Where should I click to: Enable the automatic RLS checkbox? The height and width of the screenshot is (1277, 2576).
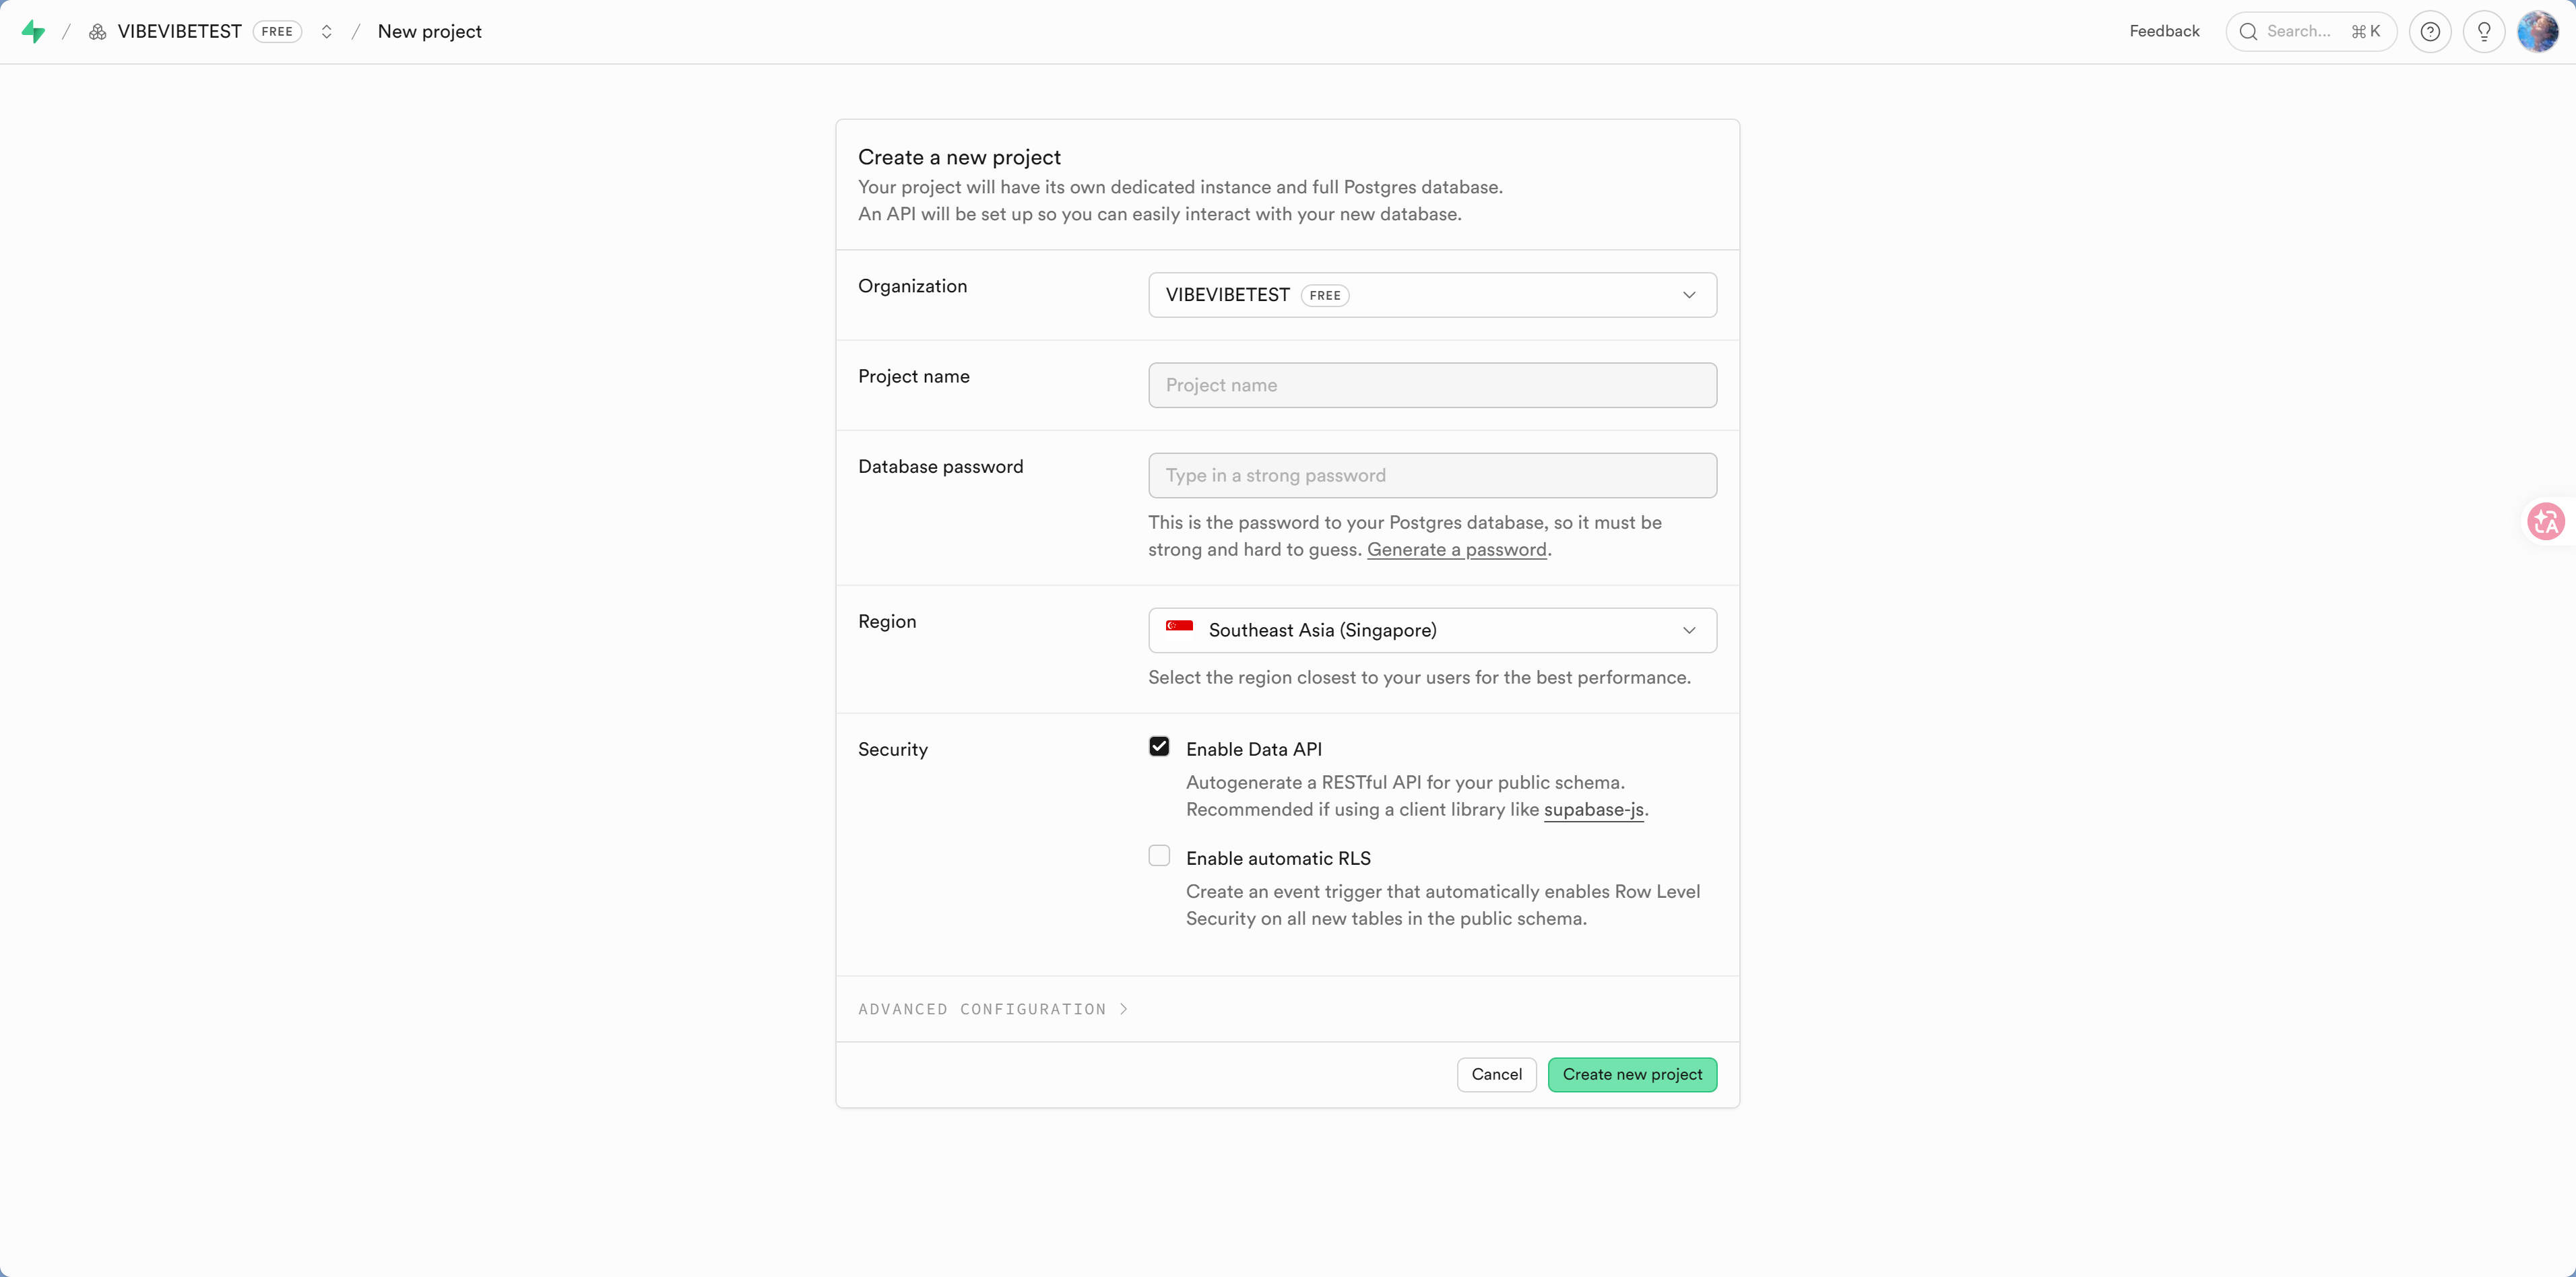[x=1159, y=856]
